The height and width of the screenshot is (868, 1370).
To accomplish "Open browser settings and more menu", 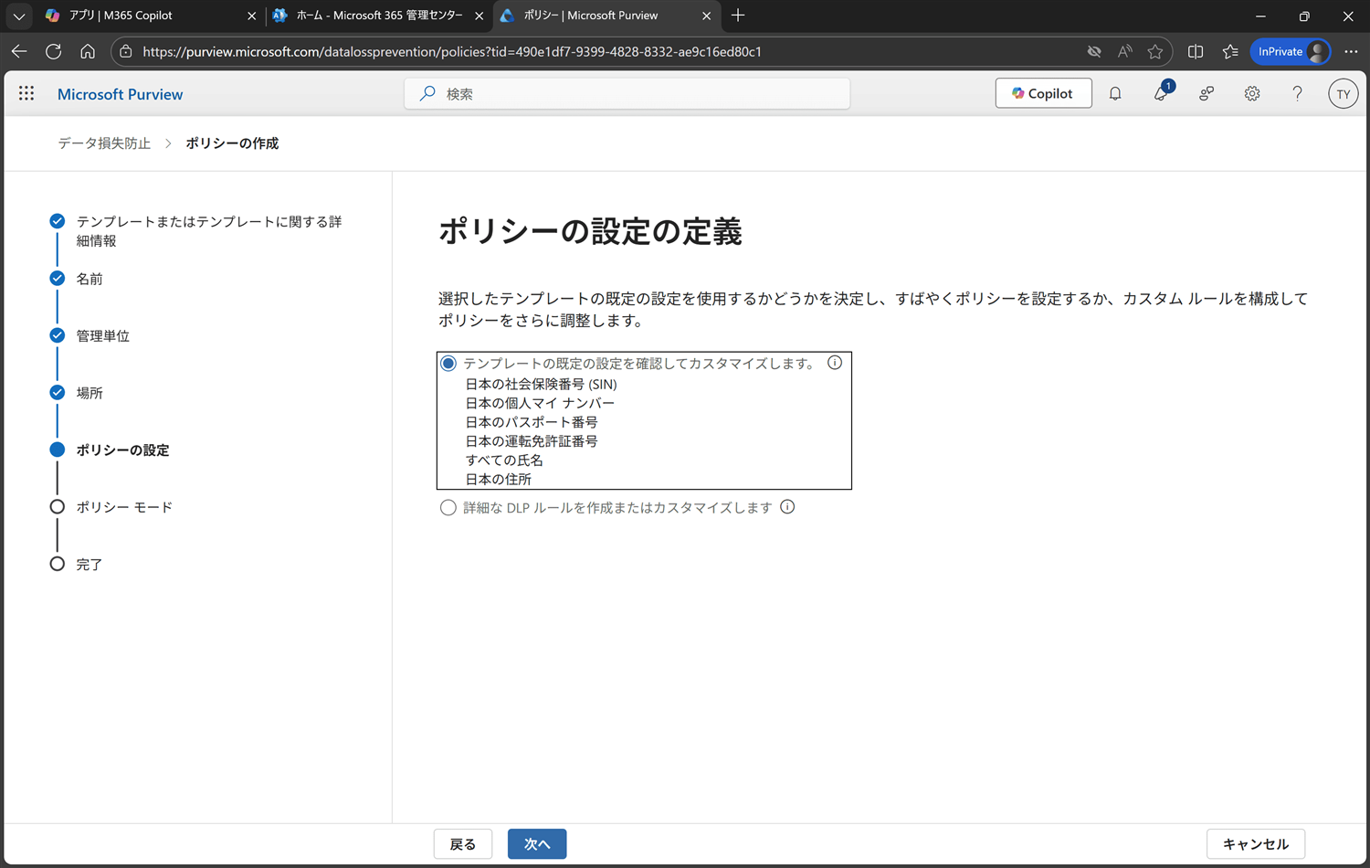I will pyautogui.click(x=1351, y=52).
